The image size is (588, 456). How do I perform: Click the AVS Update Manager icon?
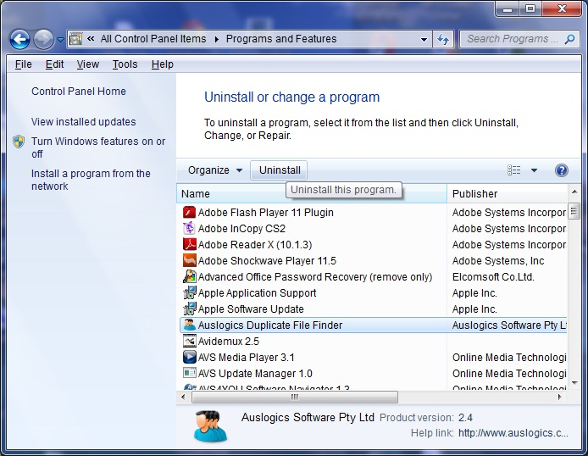click(x=190, y=373)
